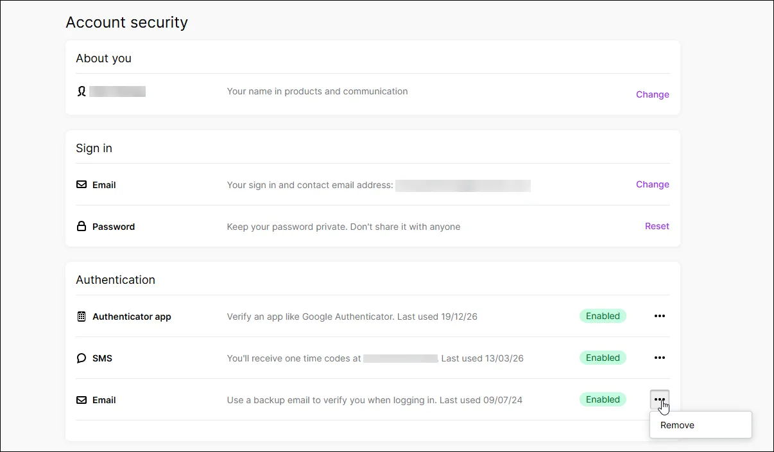Viewport: 774px width, 452px height.
Task: Select Remove from the open context menu
Action: [677, 424]
